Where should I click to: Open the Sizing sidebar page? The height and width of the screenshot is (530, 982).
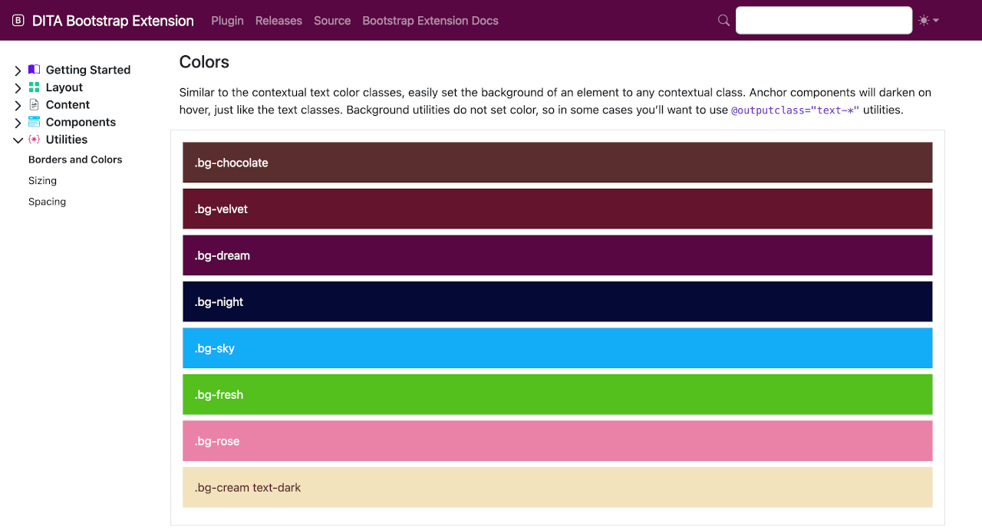42,181
